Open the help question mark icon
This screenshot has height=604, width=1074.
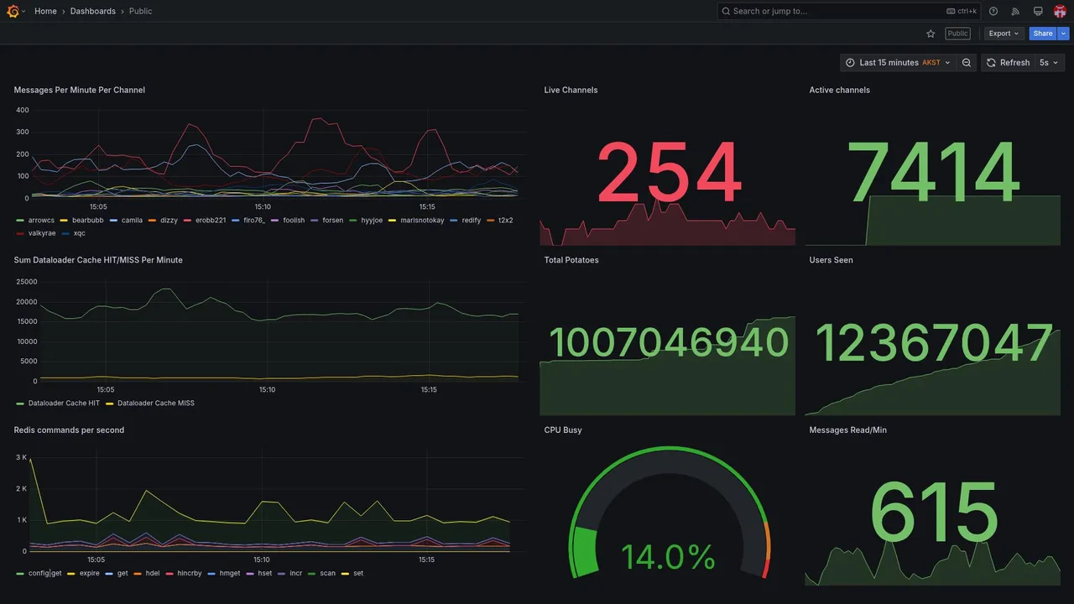pos(993,11)
